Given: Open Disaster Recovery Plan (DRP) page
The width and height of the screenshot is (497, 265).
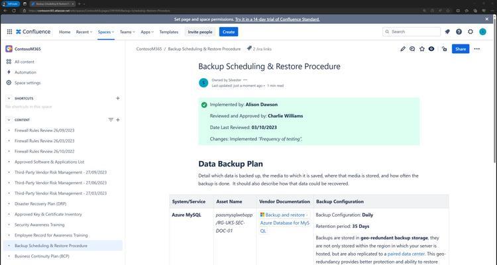Looking at the screenshot, I should point(40,204).
